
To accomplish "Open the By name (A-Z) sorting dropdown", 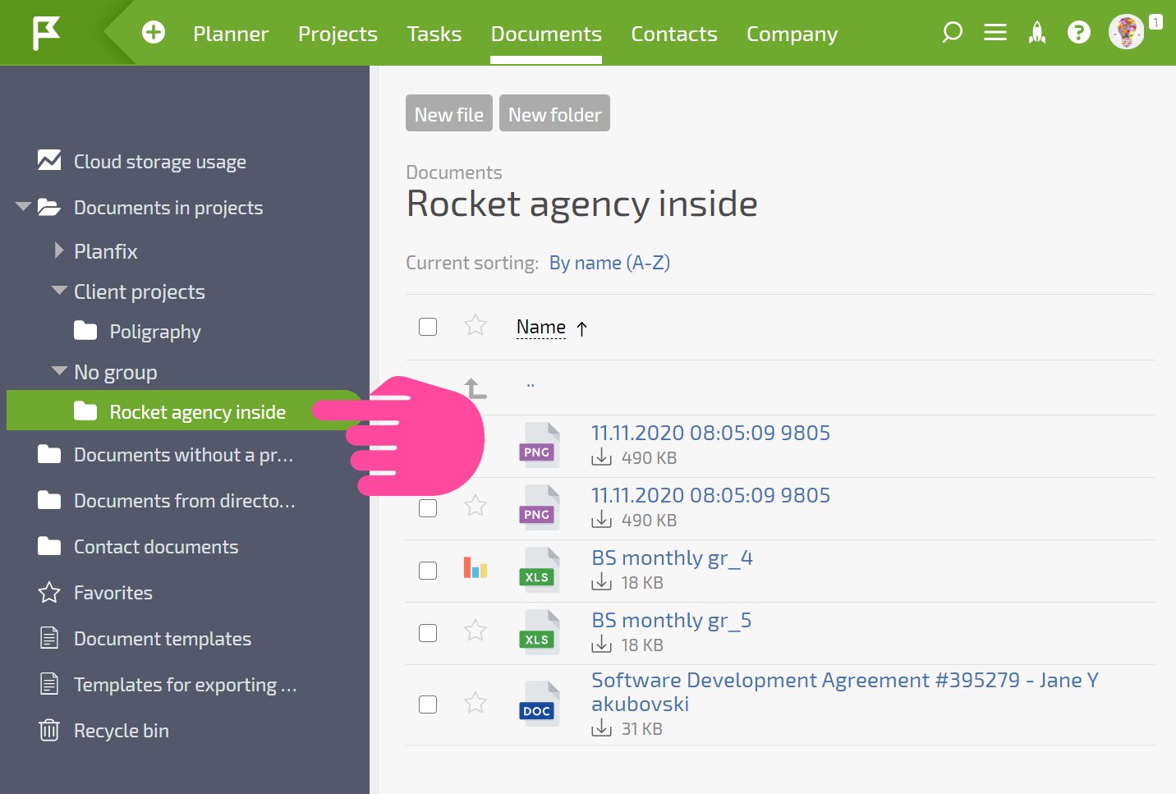I will click(x=609, y=263).
